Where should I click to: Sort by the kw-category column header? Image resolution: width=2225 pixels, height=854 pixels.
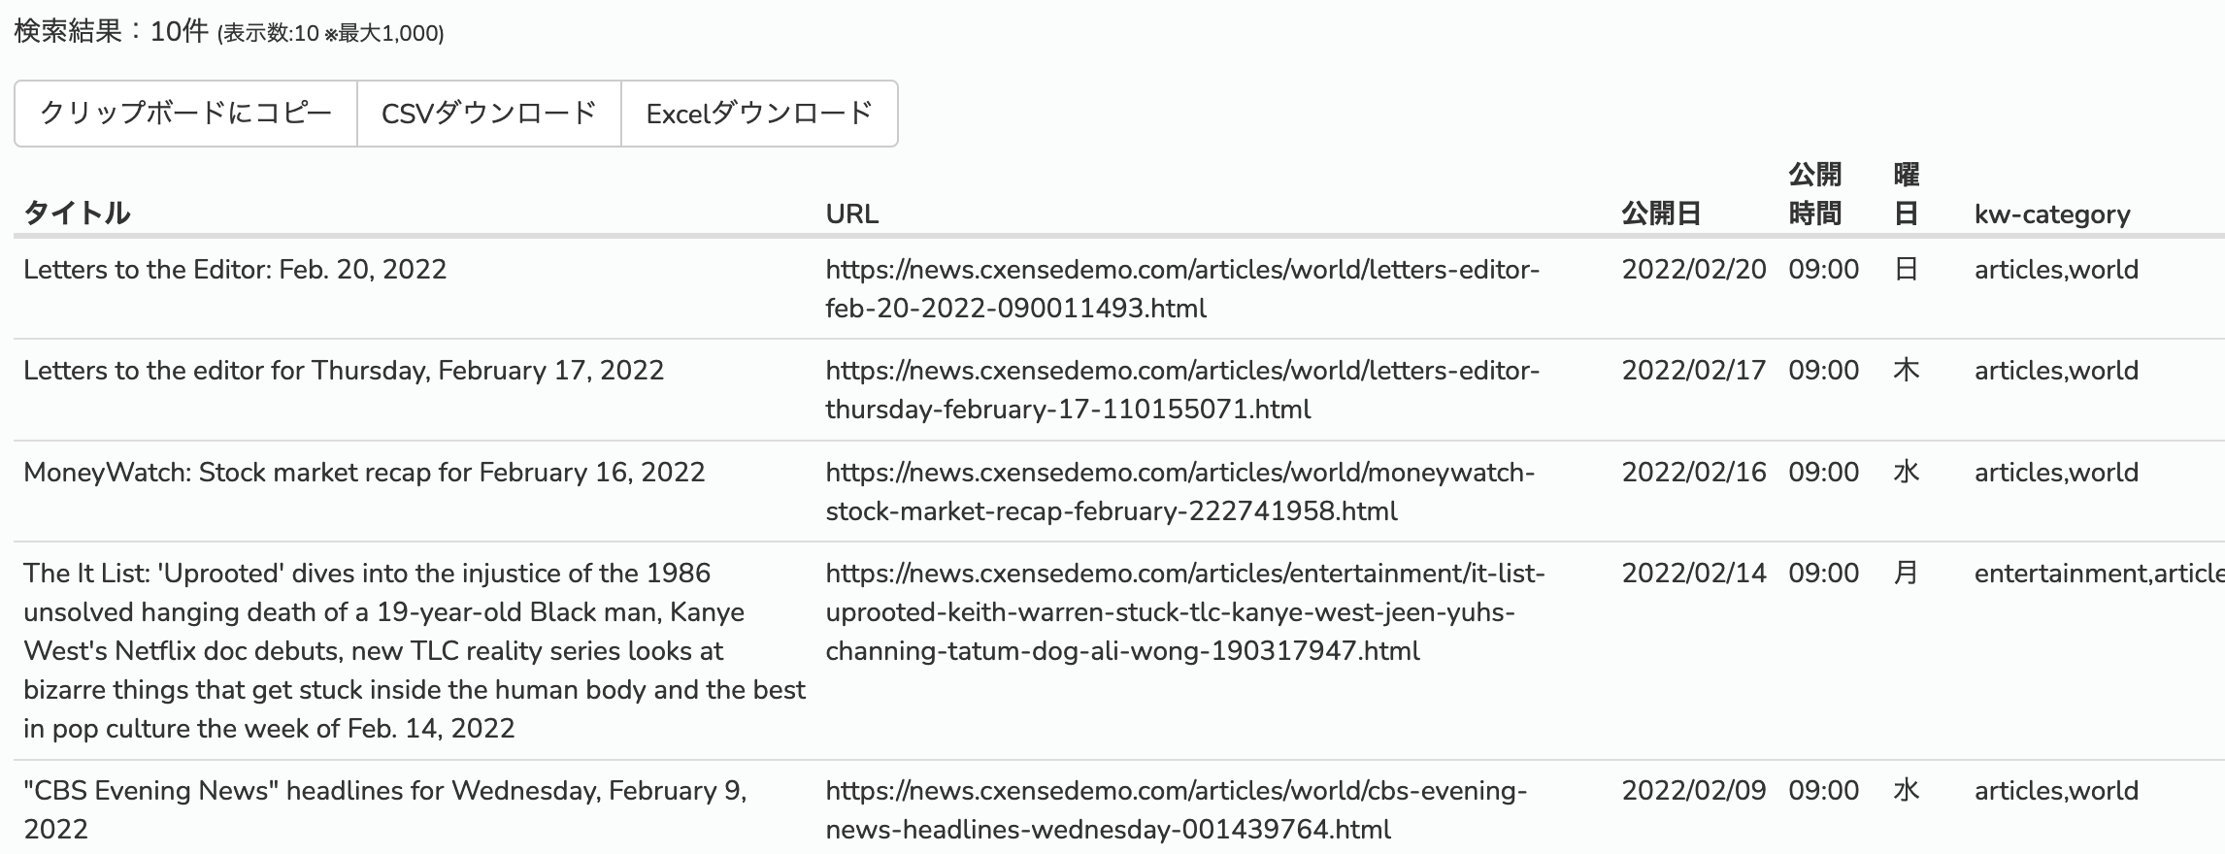(x=2052, y=213)
